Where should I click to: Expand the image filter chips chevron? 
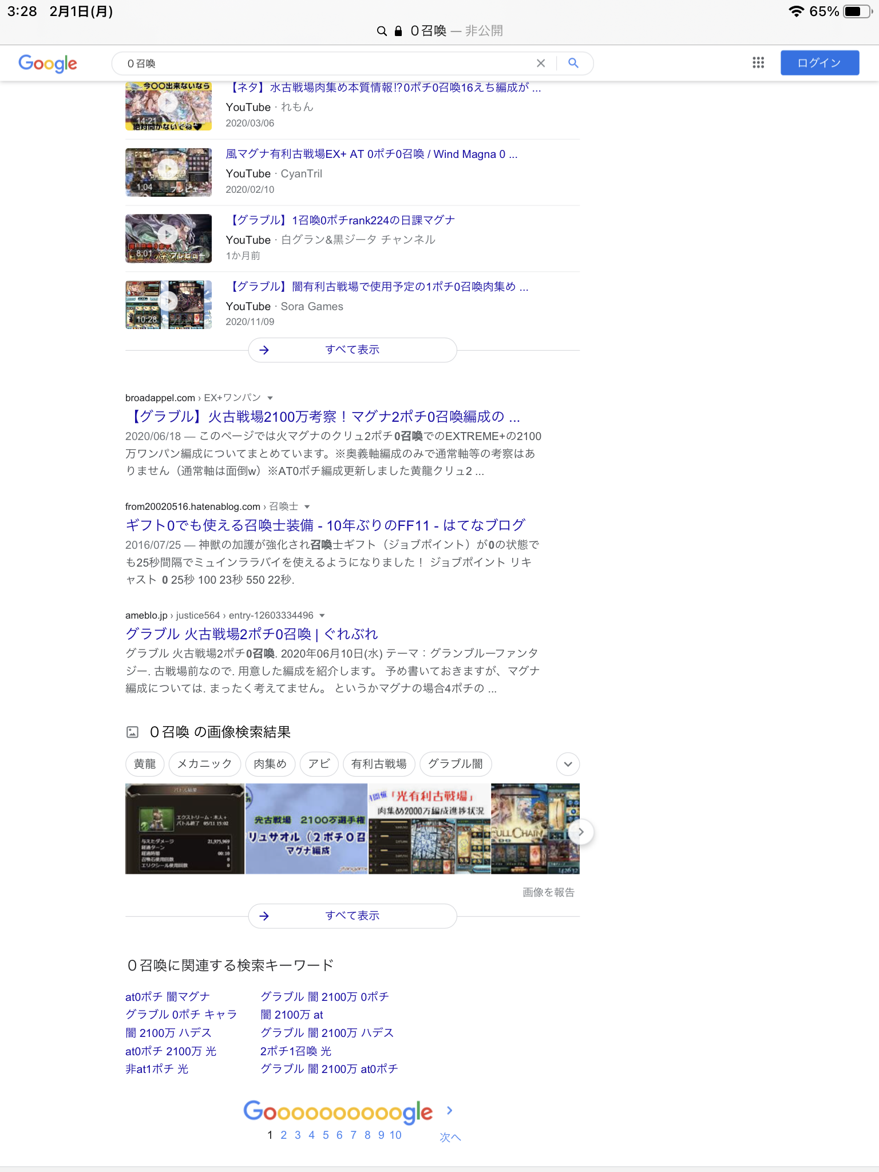pyautogui.click(x=568, y=764)
